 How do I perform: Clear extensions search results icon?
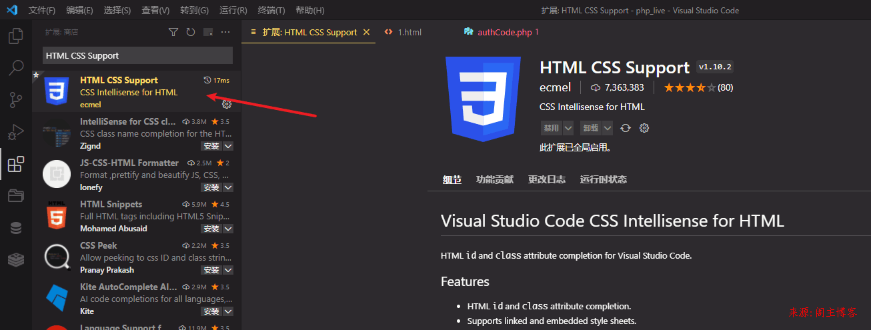coord(208,32)
